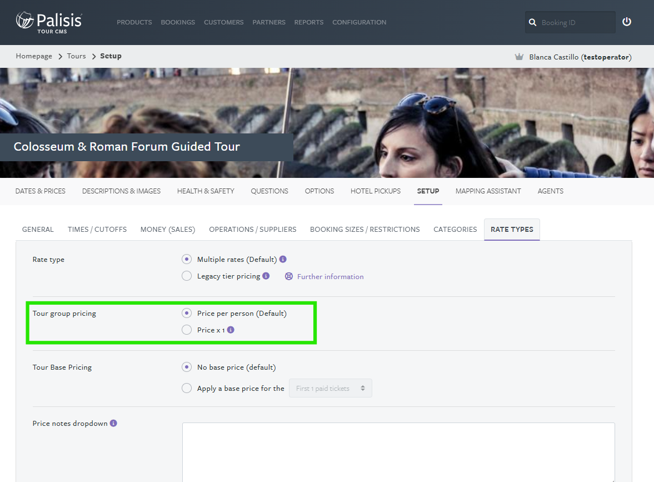
Task: Click the Setup breadcrumb text
Action: pyautogui.click(x=111, y=56)
